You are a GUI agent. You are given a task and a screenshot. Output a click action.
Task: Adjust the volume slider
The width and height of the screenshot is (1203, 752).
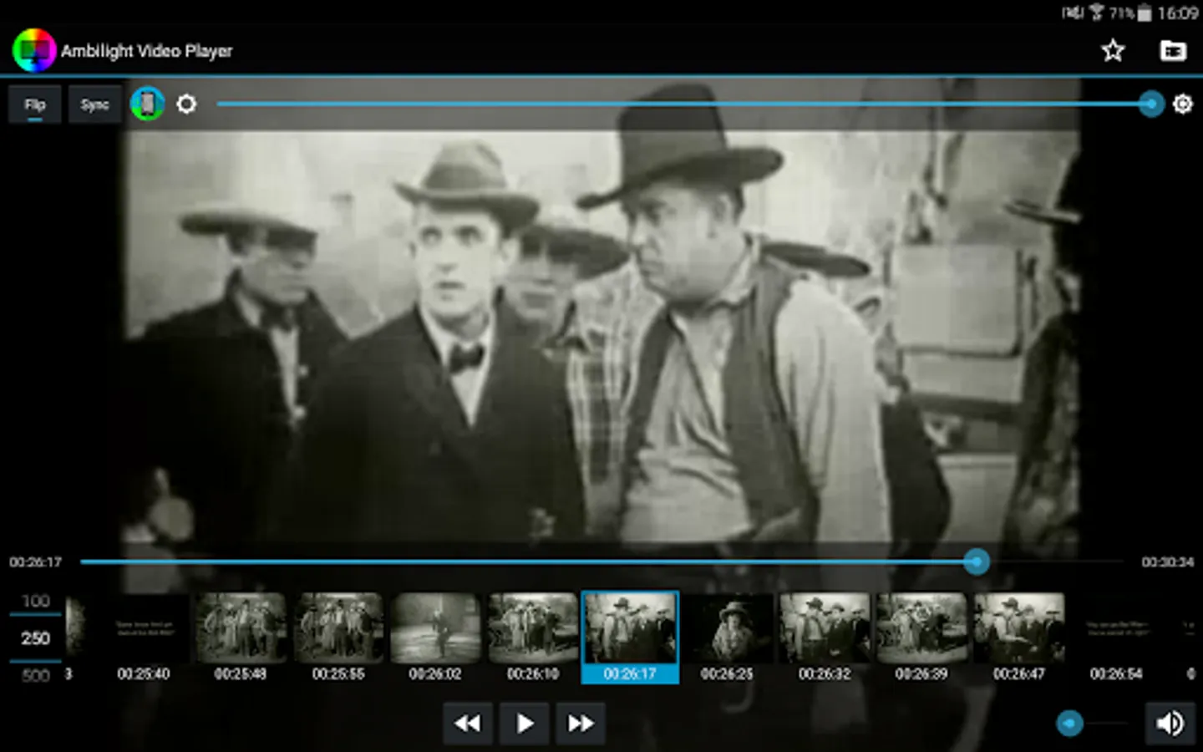[x=1093, y=723]
